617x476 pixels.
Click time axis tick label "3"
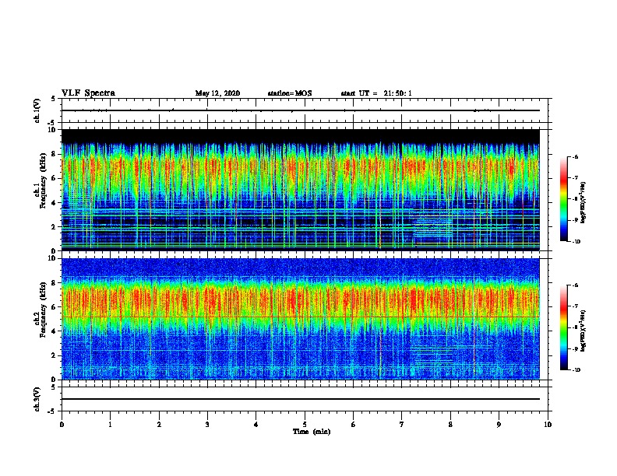click(x=207, y=424)
